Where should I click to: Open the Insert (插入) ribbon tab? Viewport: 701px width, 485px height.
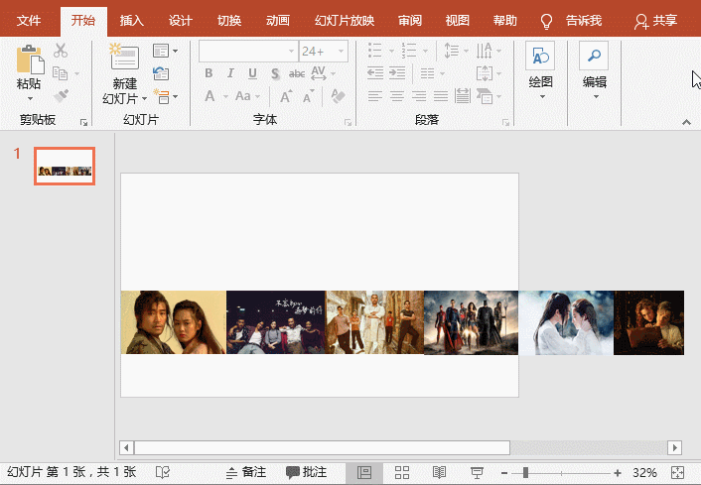tap(131, 20)
